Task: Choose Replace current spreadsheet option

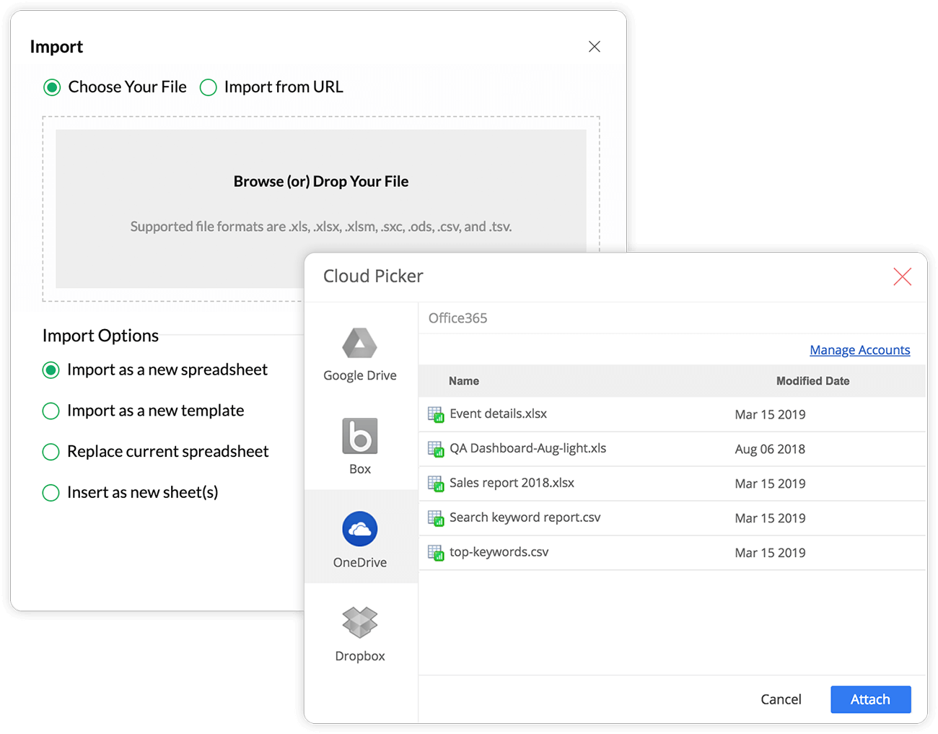Action: pyautogui.click(x=51, y=452)
